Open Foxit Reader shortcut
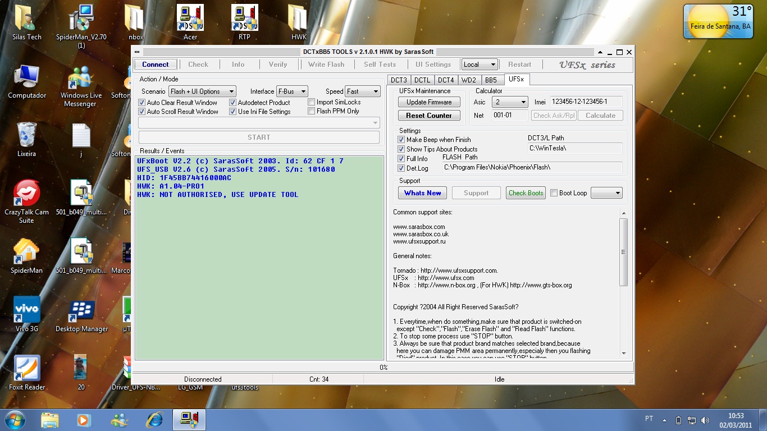Image resolution: width=767 pixels, height=431 pixels. click(26, 373)
